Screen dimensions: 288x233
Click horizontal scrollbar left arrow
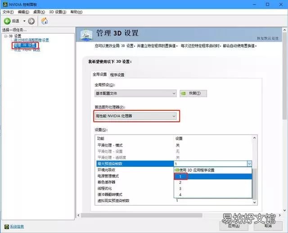78,215
